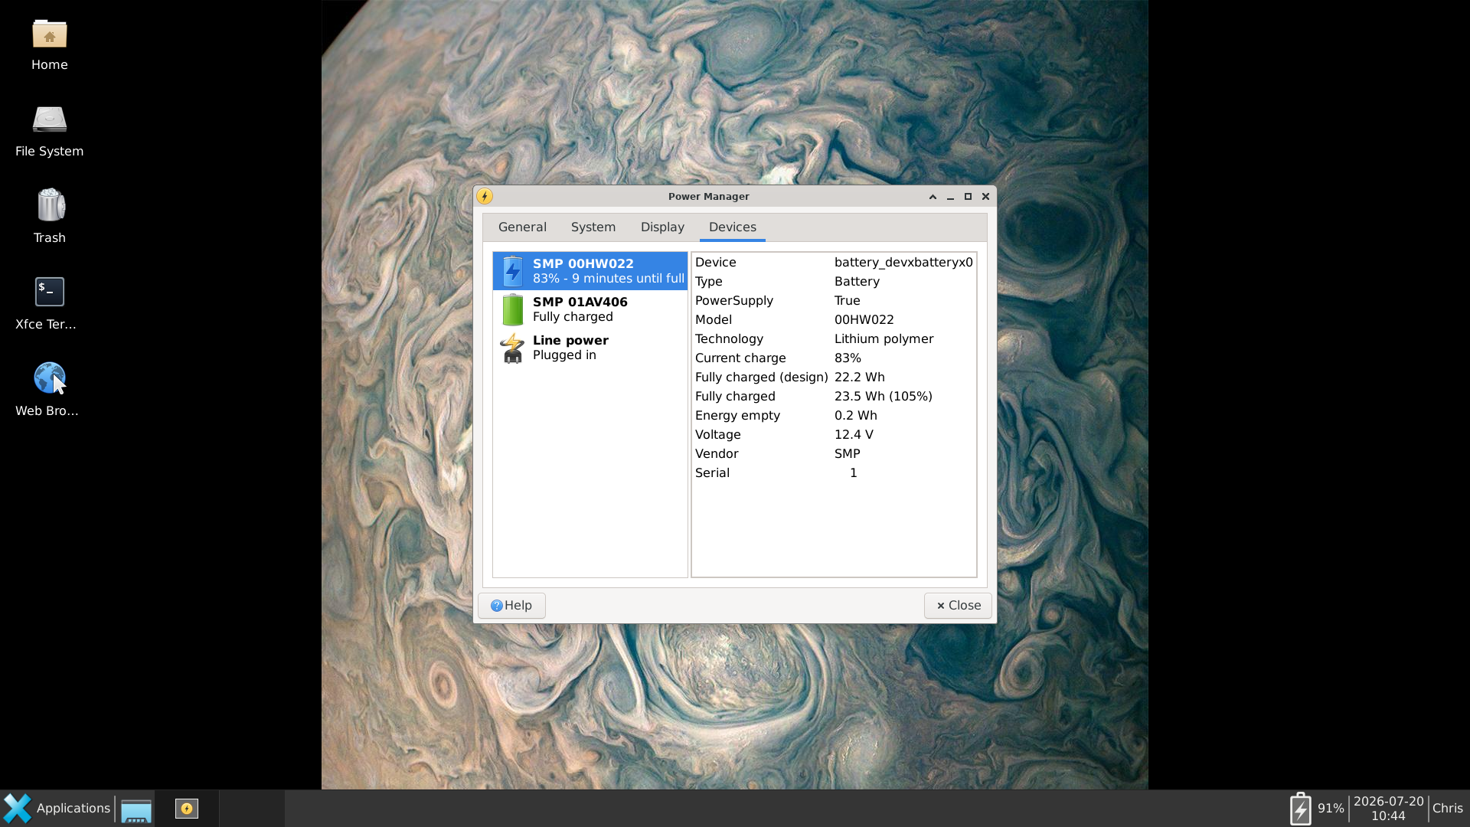Roll up the Power Manager window with the shade button

coord(933,197)
